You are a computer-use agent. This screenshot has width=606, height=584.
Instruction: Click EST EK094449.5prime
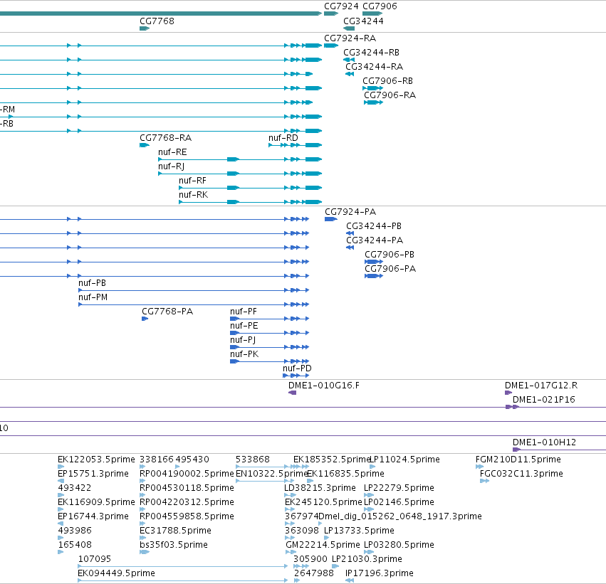pyautogui.click(x=183, y=581)
